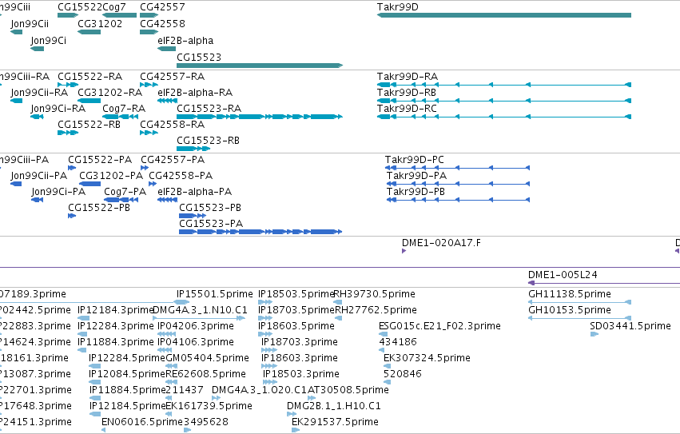Click the CG15522-RA transcript
The image size is (680, 434).
(x=68, y=85)
